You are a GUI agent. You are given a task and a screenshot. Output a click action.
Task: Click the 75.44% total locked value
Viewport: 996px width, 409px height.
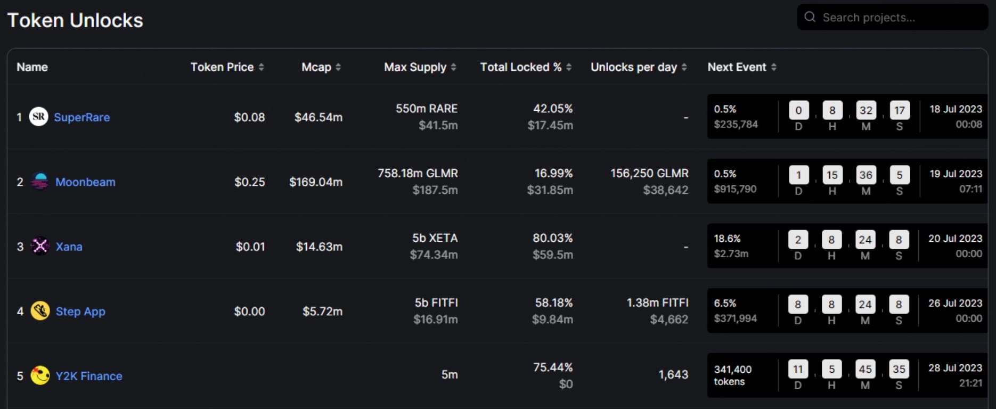tap(553, 367)
